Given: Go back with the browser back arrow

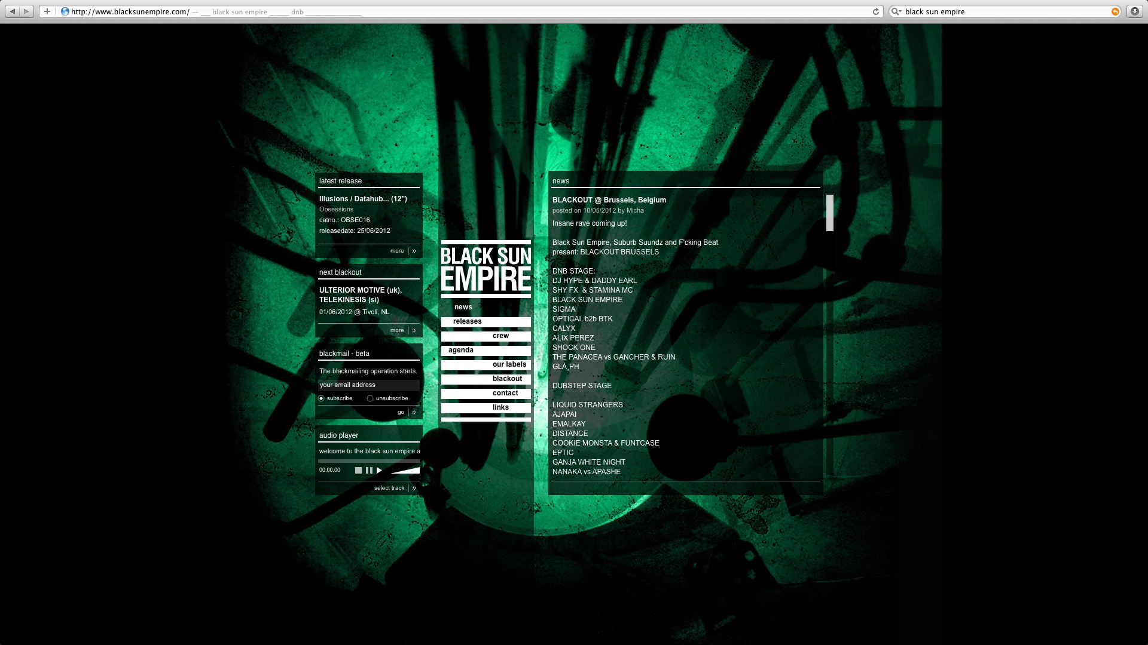Looking at the screenshot, I should 13,11.
